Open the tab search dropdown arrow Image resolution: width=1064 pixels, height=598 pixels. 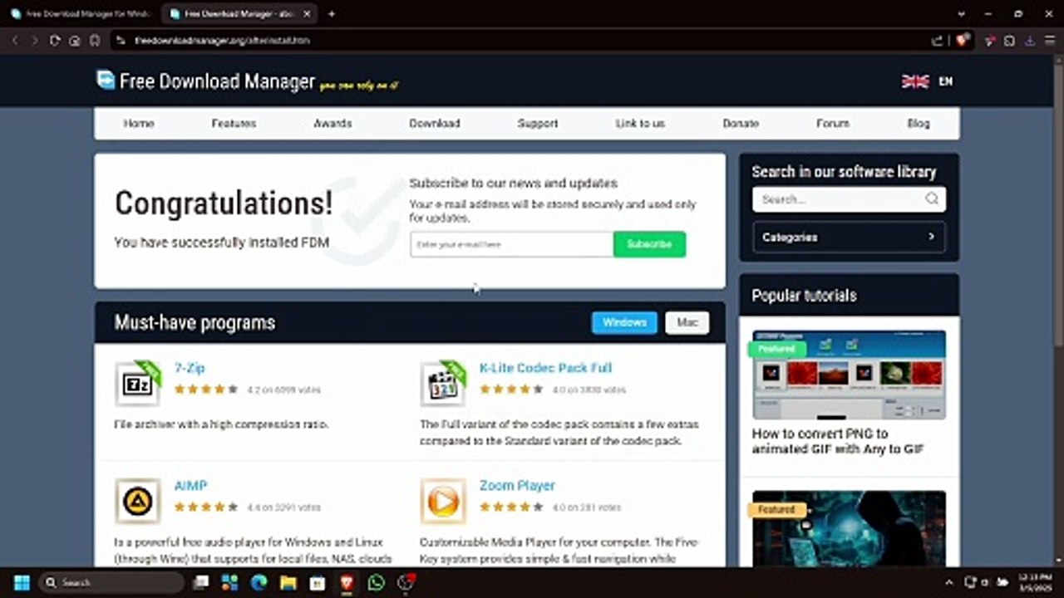point(962,14)
